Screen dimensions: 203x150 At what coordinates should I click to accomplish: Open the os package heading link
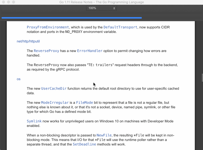click(19, 79)
